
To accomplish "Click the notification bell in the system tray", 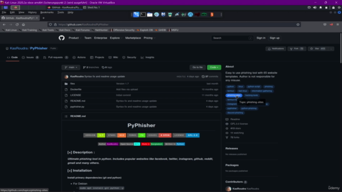I will pos(321,7).
